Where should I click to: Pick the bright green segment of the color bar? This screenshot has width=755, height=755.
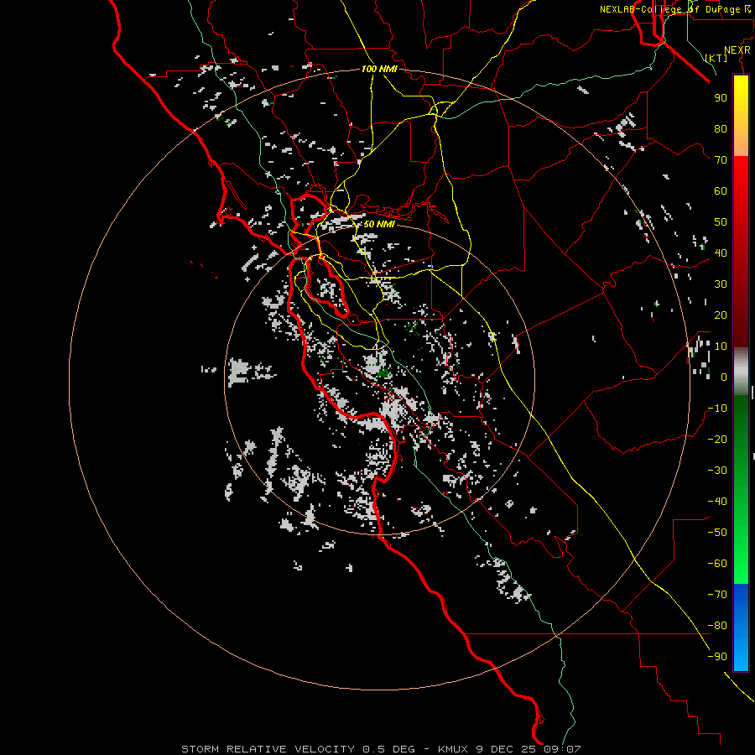pos(741,554)
